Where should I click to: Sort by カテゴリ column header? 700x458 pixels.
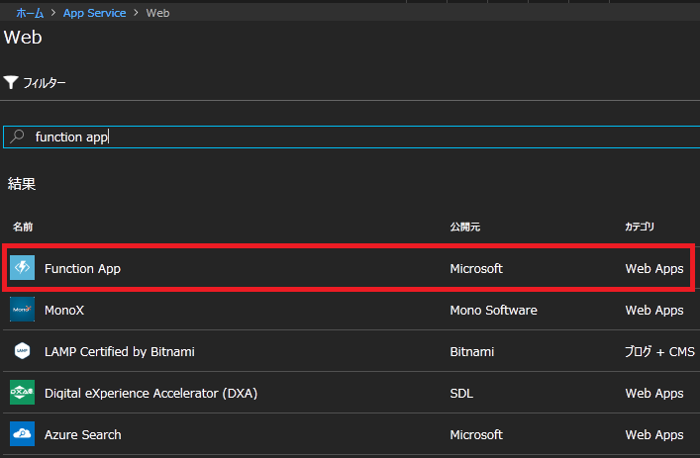point(640,227)
